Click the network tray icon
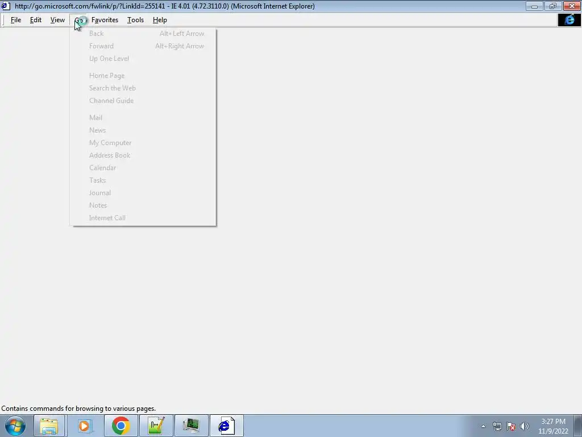Screen dimensions: 582x437 click(497, 426)
